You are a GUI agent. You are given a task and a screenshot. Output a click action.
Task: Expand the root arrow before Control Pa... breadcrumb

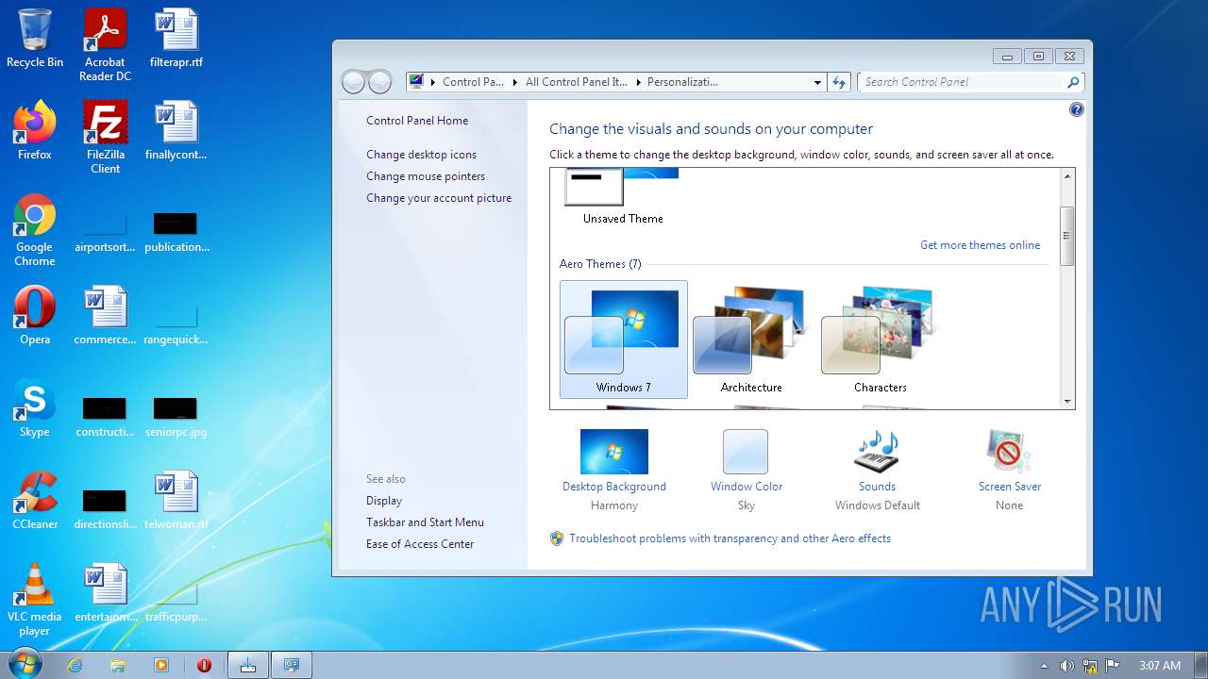[434, 82]
